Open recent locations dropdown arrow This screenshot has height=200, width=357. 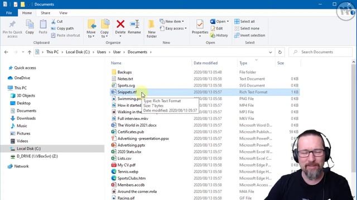coord(23,52)
